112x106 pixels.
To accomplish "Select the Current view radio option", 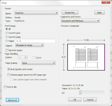I will (7, 33).
